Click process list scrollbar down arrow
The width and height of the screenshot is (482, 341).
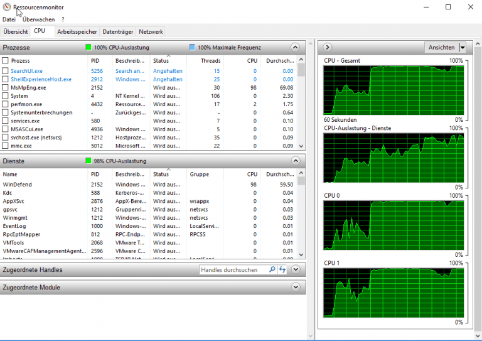coord(301,146)
